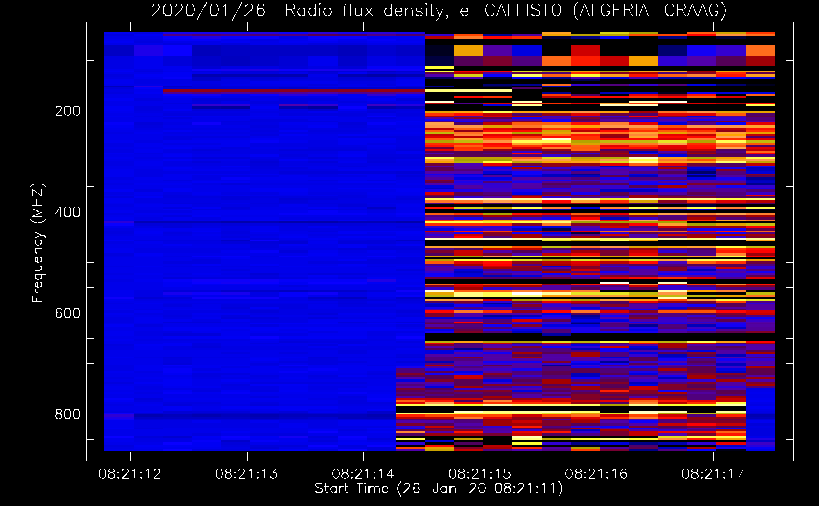819x506 pixels.
Task: Select the 'e-CALLISTO (ALGERIA-CRAAG)' title text
Action: (593, 10)
